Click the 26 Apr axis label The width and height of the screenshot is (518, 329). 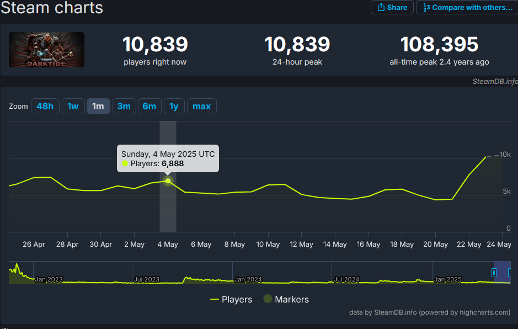pos(34,245)
